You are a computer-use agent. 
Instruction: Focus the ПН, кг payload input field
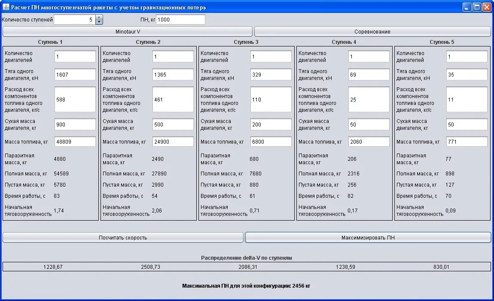pyautogui.click(x=180, y=19)
